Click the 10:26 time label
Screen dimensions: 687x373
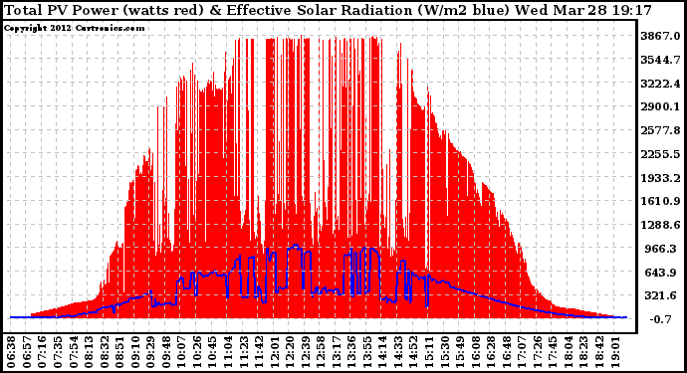[197, 351]
